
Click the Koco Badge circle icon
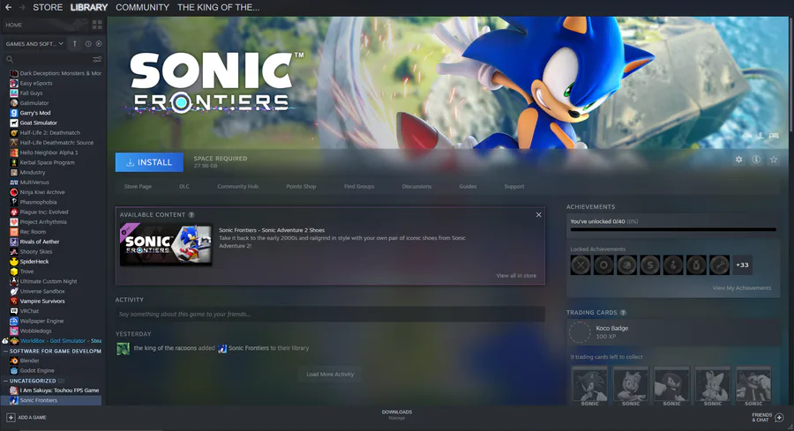pyautogui.click(x=580, y=332)
